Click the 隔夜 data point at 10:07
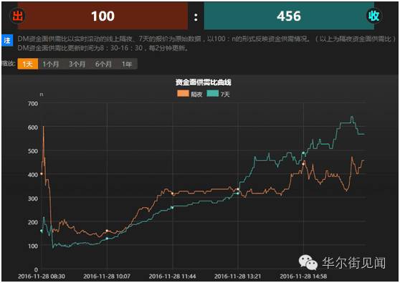Viewport: 400px width, 283px height. tap(107, 231)
